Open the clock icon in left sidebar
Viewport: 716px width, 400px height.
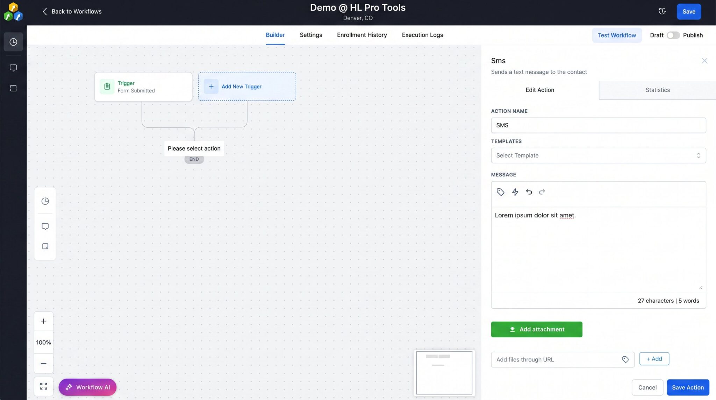[x=13, y=42]
